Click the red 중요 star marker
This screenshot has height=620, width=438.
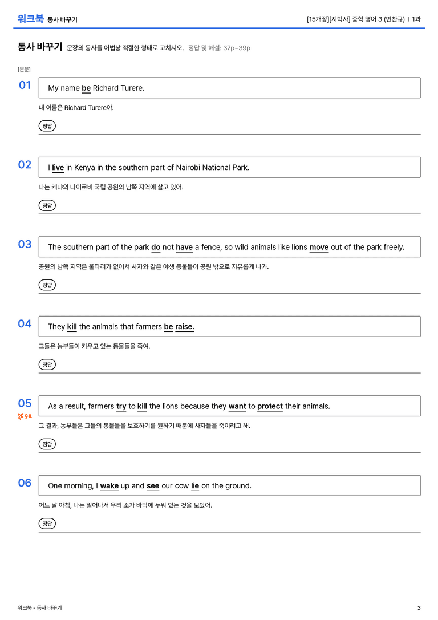pos(25,416)
